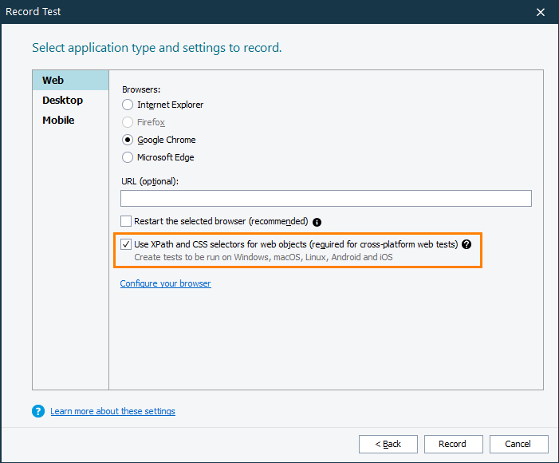Close the Record Test window

pos(541,12)
